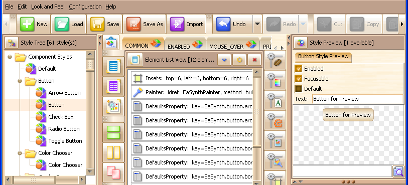This screenshot has height=185, width=408.
Task: Click the yellow circle element list button
Action: click(239, 60)
